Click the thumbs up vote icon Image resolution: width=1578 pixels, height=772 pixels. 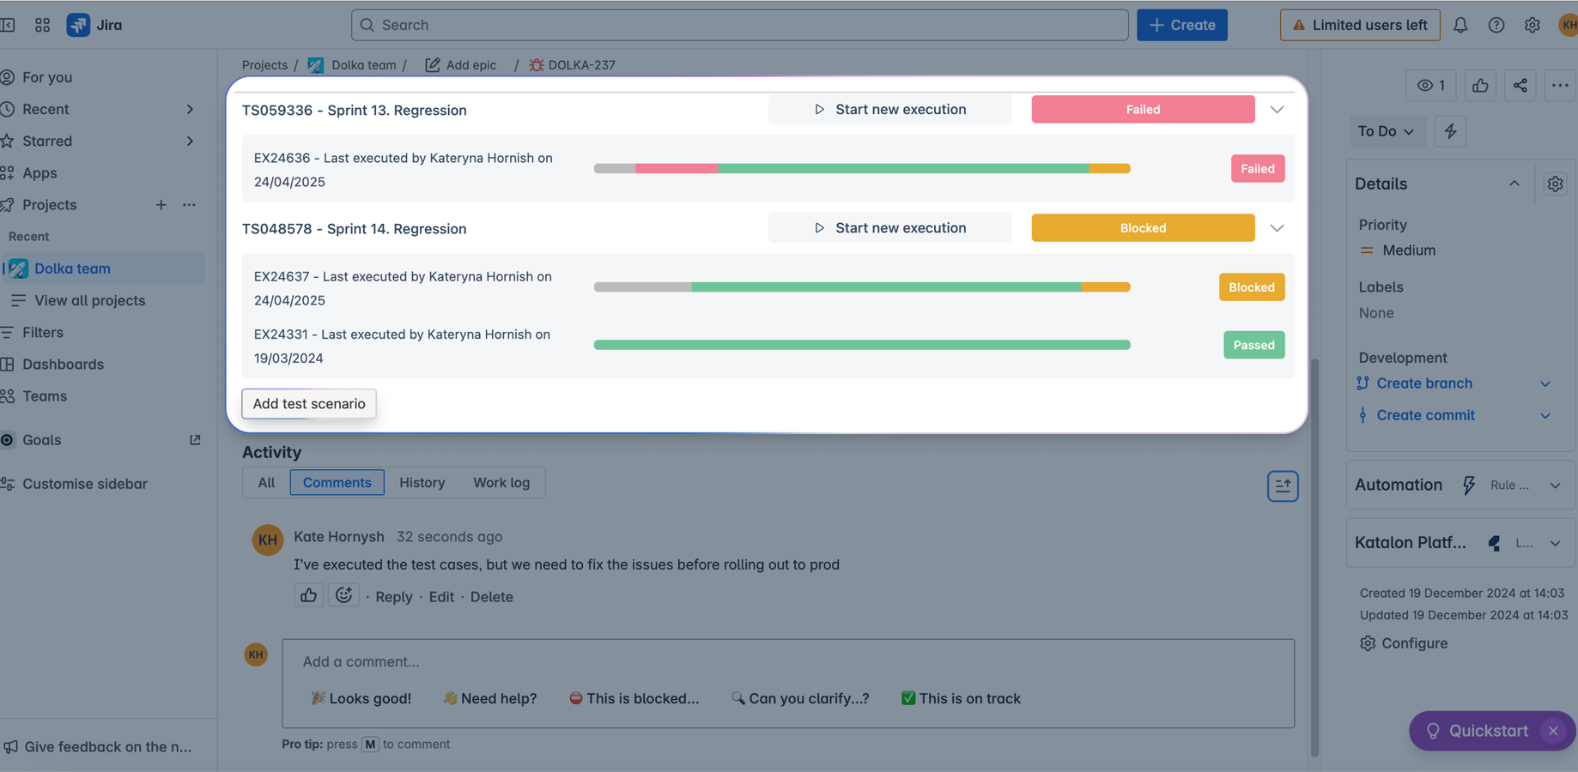coord(1480,85)
